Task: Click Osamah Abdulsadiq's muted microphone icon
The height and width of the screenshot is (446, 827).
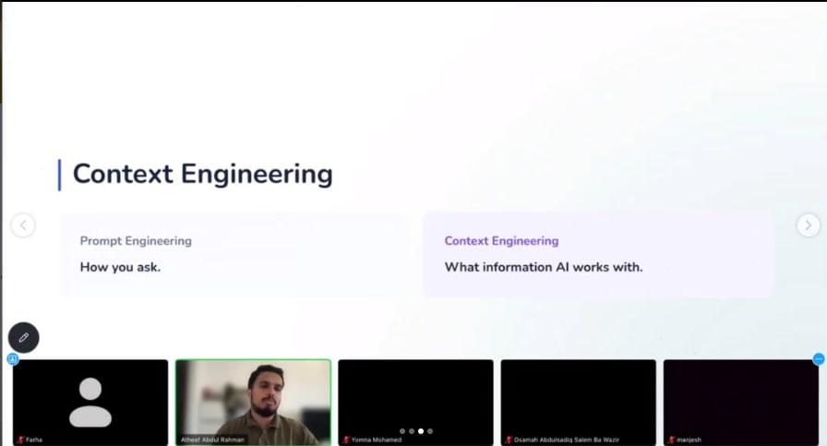Action: (509, 440)
